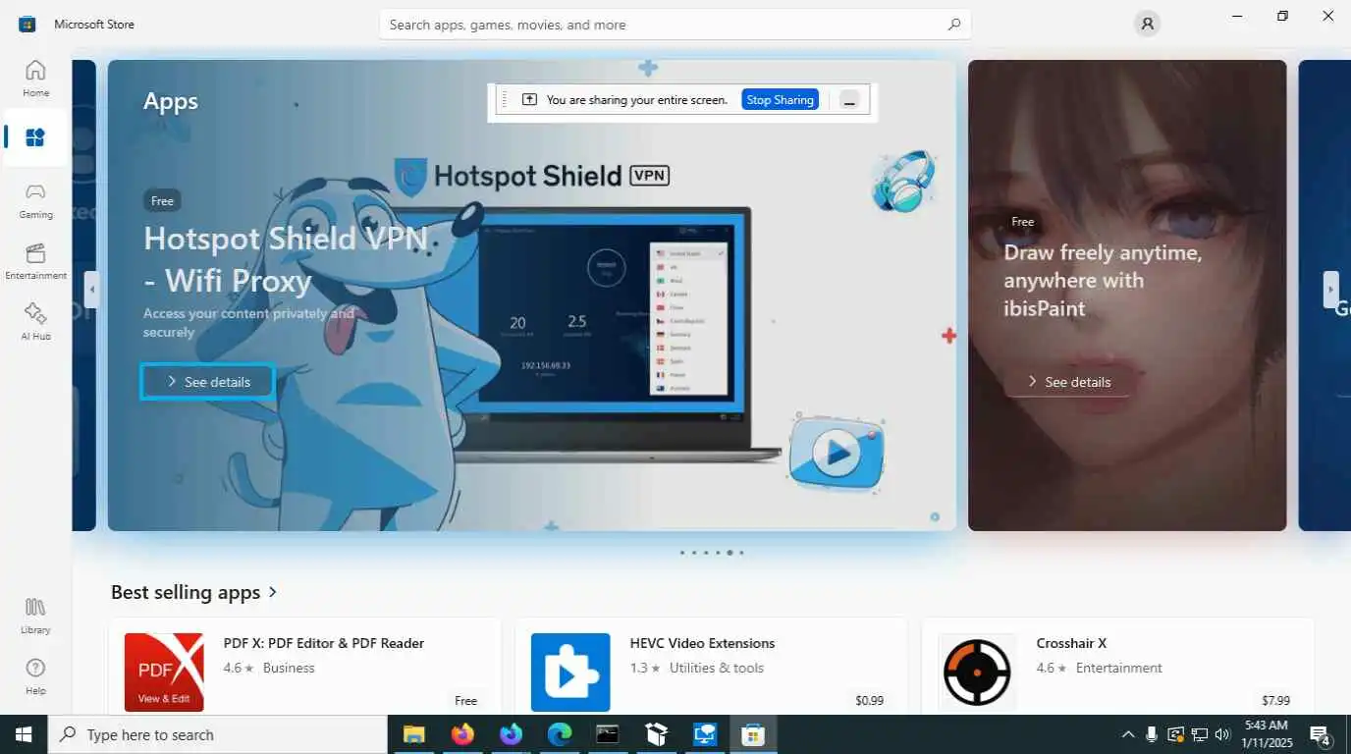Open PDF X: PDF Editor & PDF Reader title
Screen dimensions: 1351x754
coord(324,643)
